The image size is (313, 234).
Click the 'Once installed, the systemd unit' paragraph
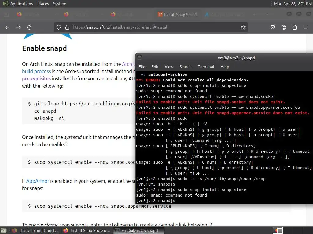click(x=79, y=141)
